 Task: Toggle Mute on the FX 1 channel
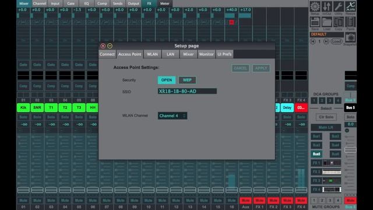click(259, 201)
